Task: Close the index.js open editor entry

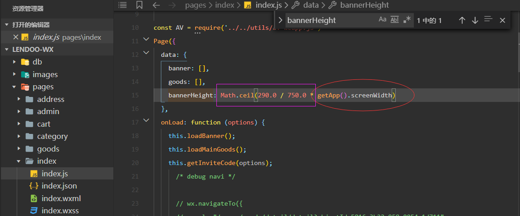Action: 16,37
